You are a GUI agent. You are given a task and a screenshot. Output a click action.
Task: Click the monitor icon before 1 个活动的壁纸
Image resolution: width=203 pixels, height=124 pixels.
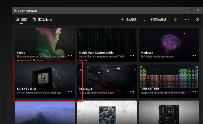[144, 19]
